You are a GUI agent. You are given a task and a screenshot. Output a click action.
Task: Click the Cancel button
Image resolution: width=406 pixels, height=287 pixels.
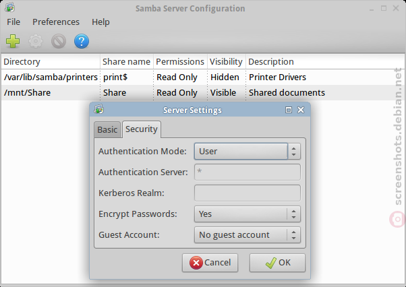(210, 263)
